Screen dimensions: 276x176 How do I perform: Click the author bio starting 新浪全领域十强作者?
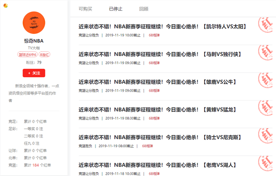(x=34, y=93)
